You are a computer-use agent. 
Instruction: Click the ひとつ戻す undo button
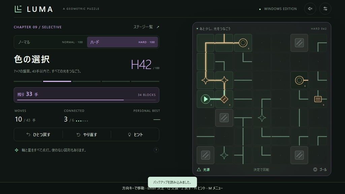point(38,134)
